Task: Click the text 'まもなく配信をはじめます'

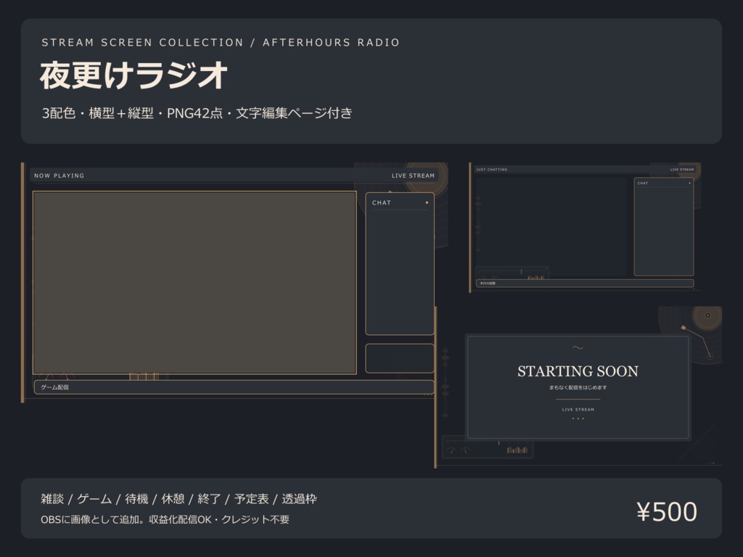Action: click(578, 387)
